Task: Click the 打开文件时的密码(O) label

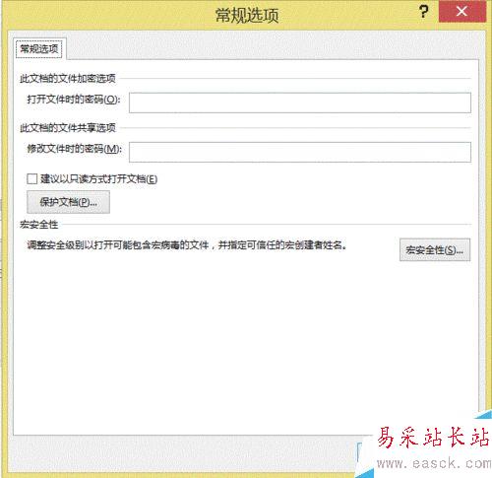Action: [x=74, y=100]
